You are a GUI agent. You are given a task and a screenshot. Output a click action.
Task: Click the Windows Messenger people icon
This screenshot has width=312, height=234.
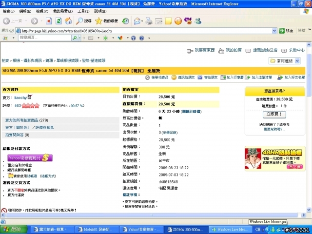point(198,21)
